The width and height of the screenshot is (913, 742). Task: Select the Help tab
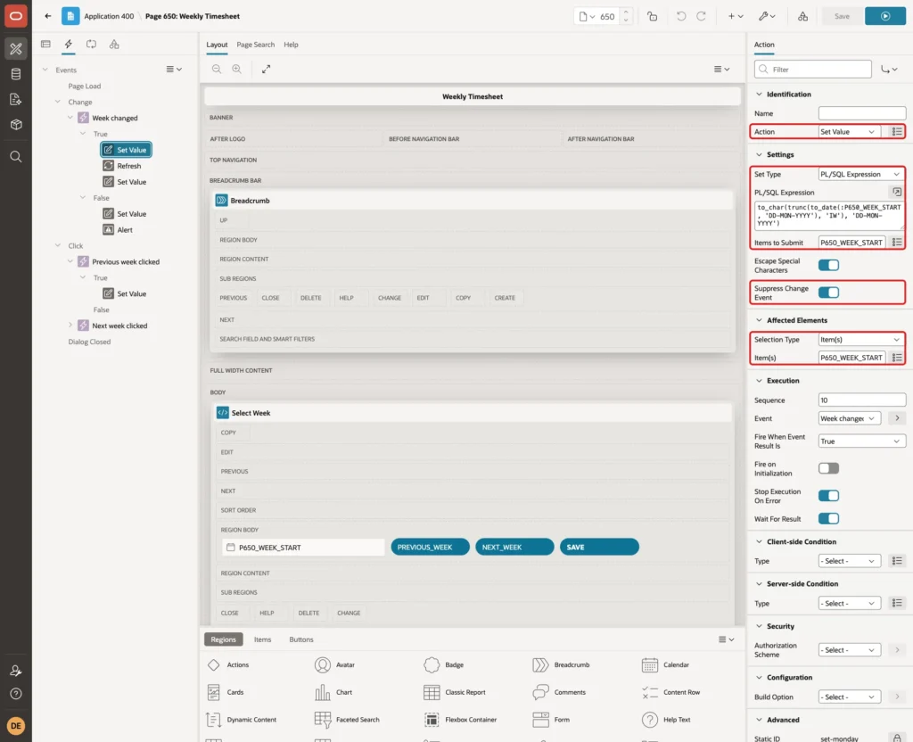coord(291,45)
